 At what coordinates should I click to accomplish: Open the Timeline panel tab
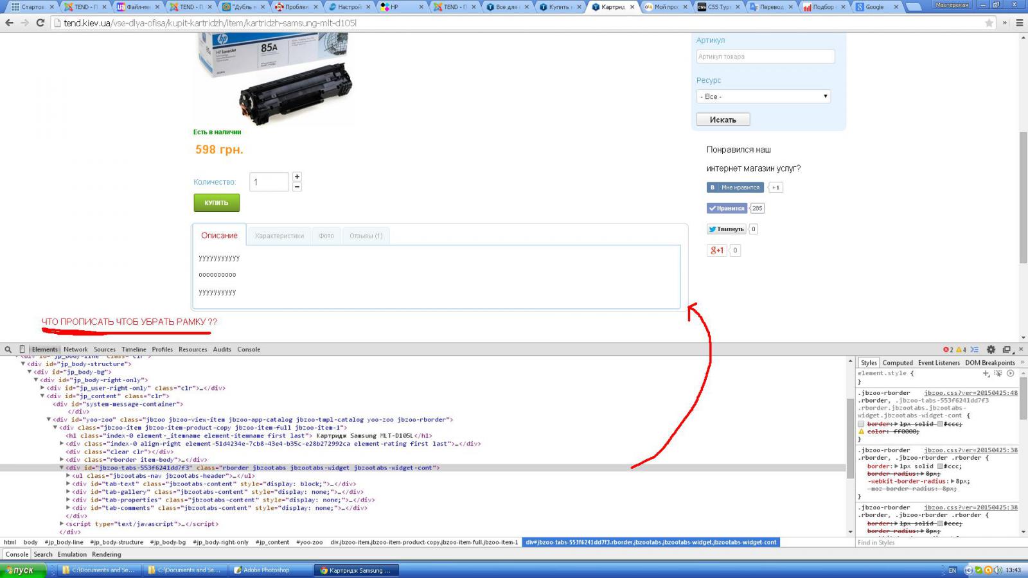click(134, 349)
